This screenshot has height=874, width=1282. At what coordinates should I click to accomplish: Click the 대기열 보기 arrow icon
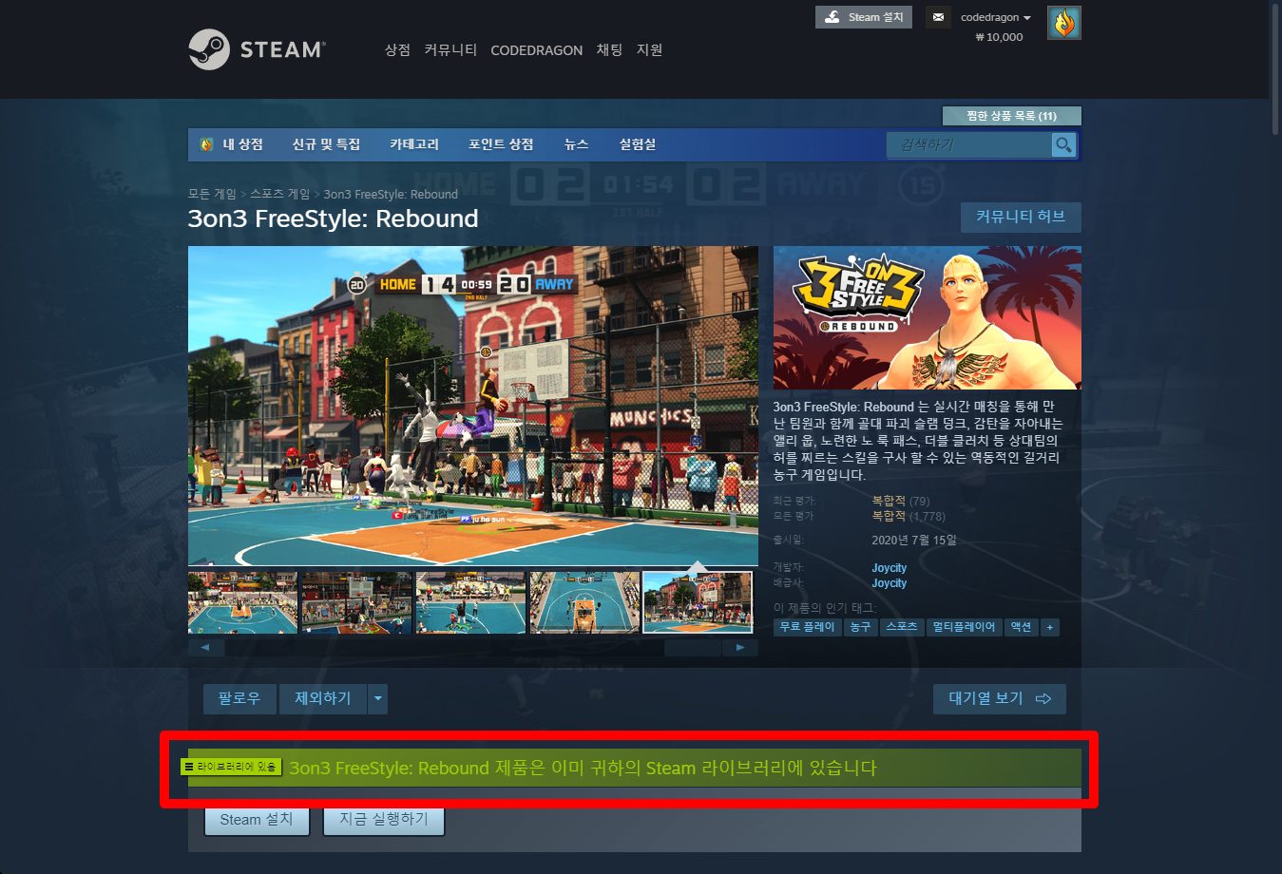pyautogui.click(x=1043, y=698)
